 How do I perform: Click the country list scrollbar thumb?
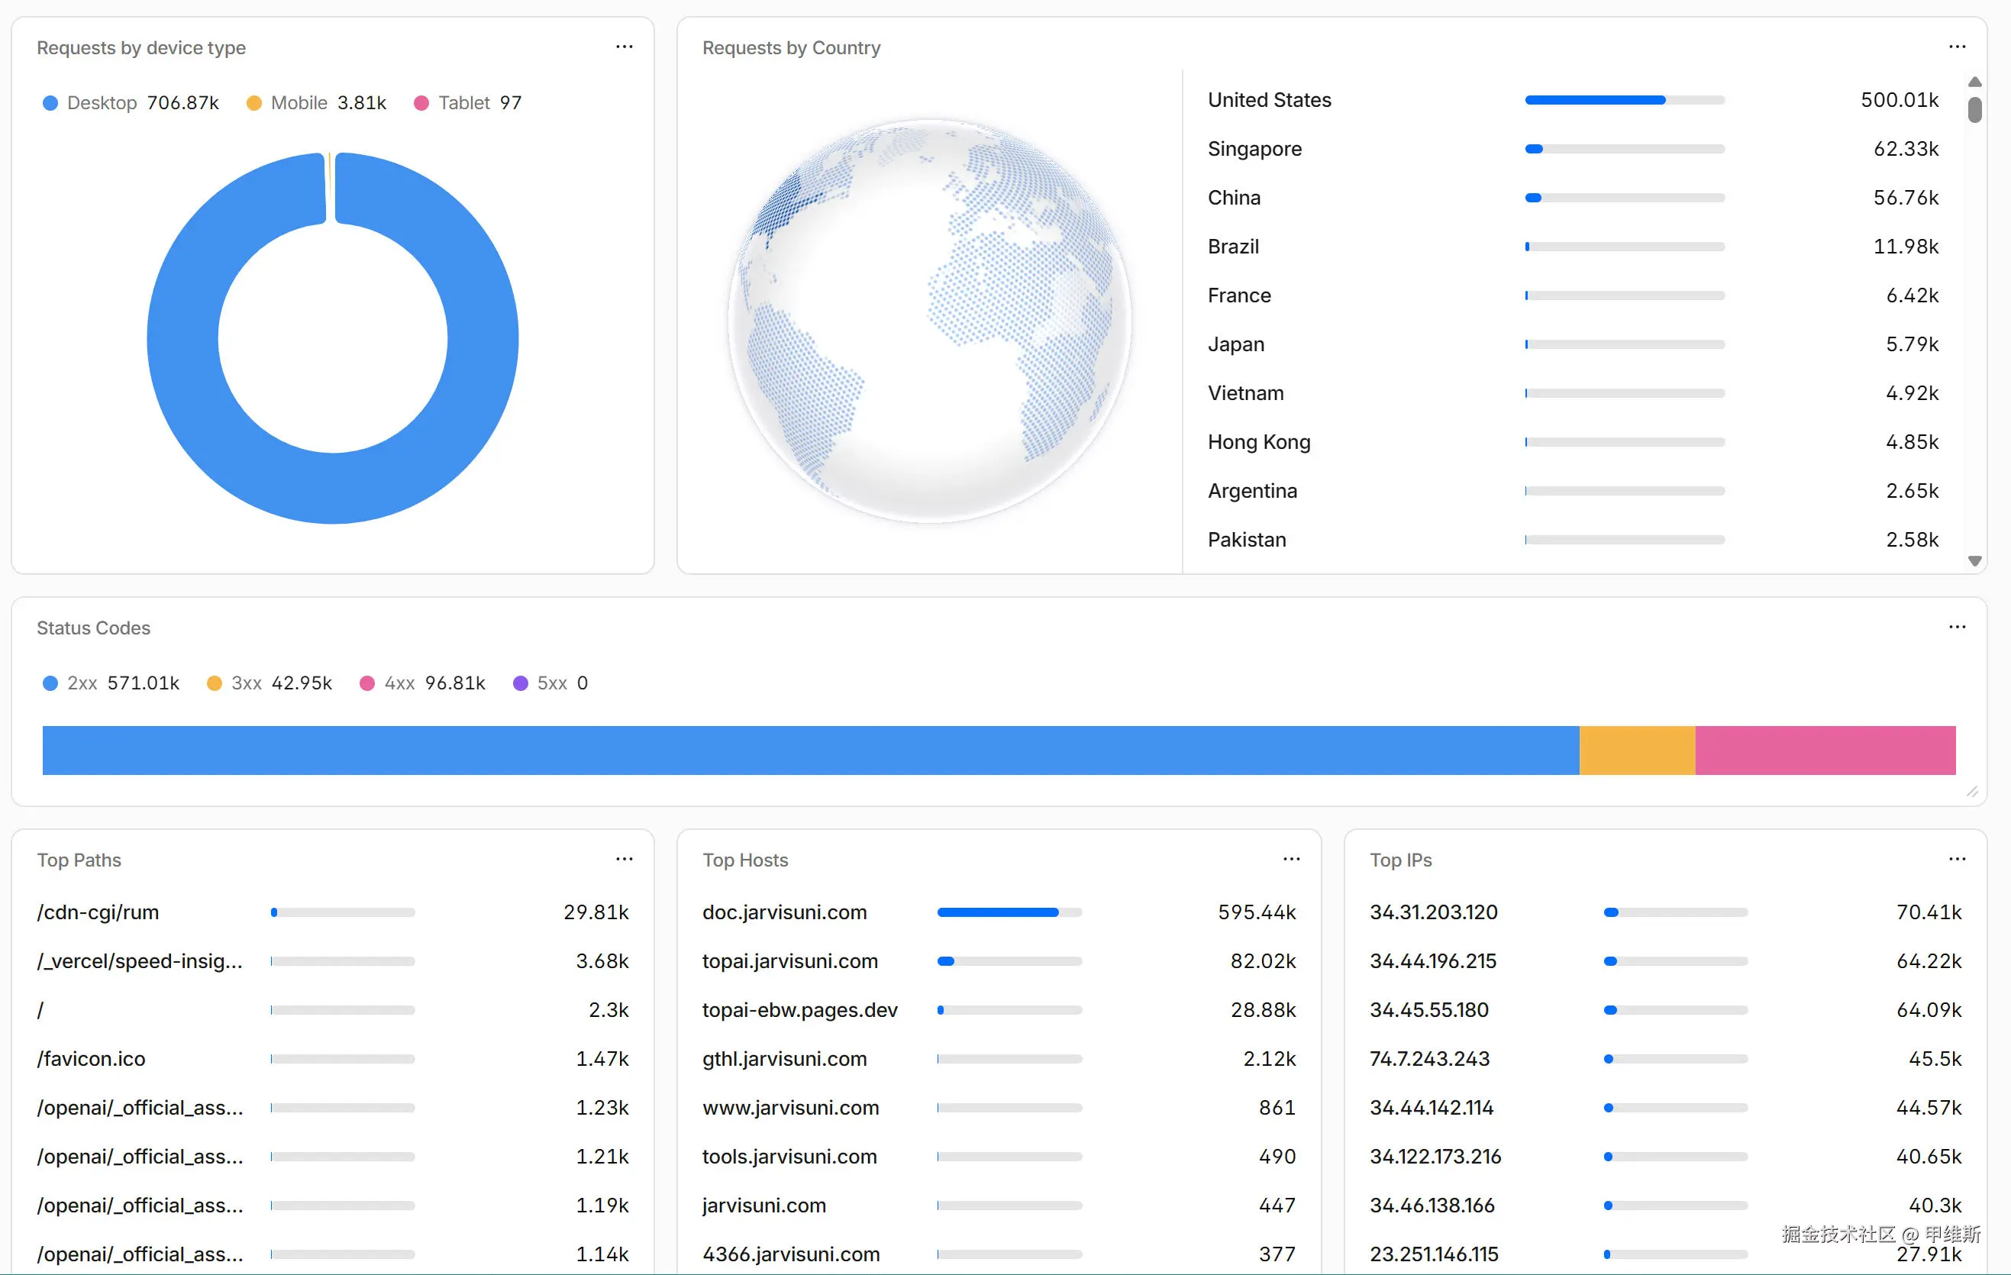coord(1974,109)
